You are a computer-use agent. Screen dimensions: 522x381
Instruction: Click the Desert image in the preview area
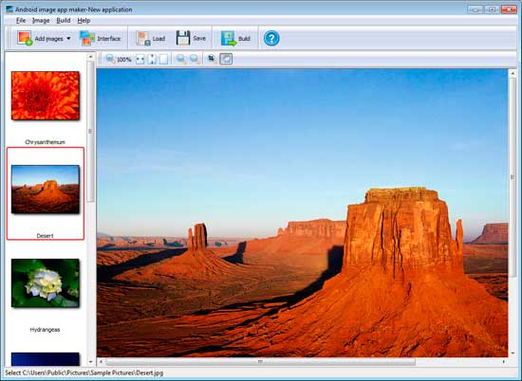coord(302,213)
